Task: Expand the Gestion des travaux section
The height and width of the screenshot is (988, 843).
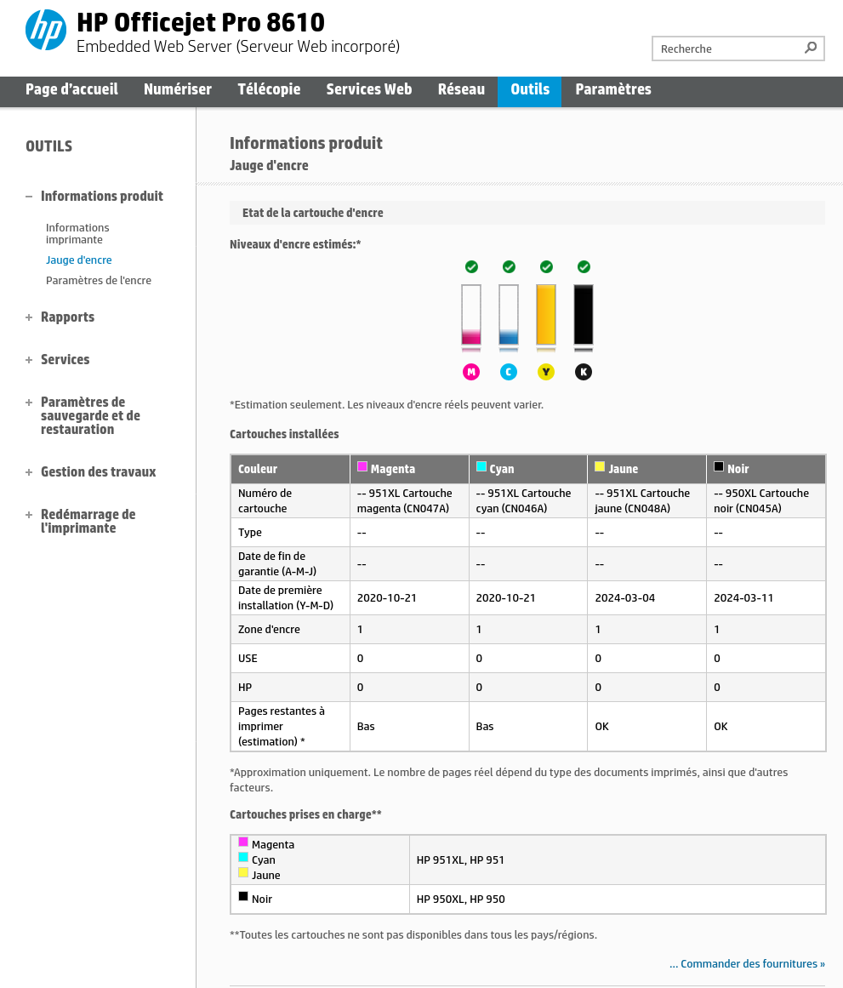Action: pyautogui.click(x=29, y=472)
